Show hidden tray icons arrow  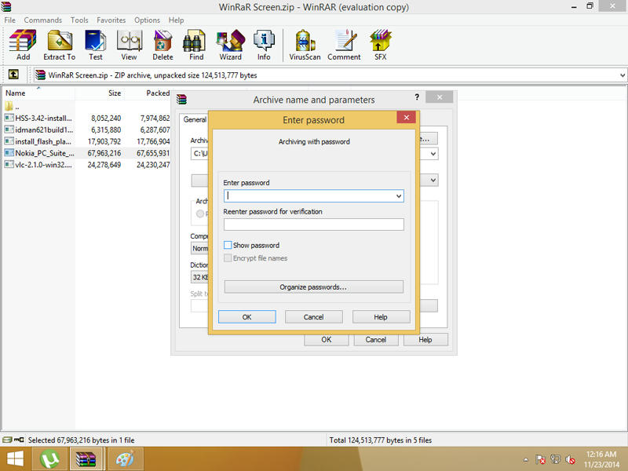pos(526,459)
